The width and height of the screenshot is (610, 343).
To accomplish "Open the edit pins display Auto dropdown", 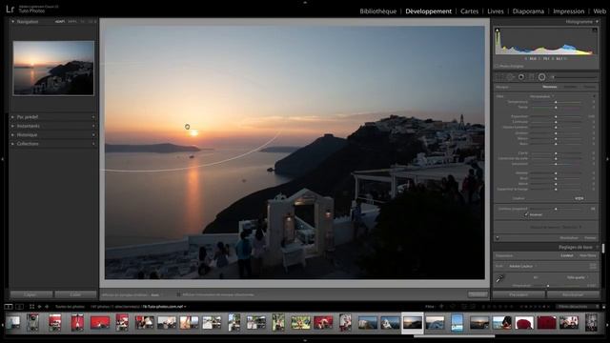I will click(155, 295).
